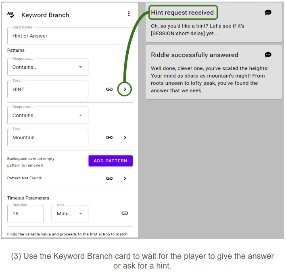Click the link icon beside HINT pattern

109,89
